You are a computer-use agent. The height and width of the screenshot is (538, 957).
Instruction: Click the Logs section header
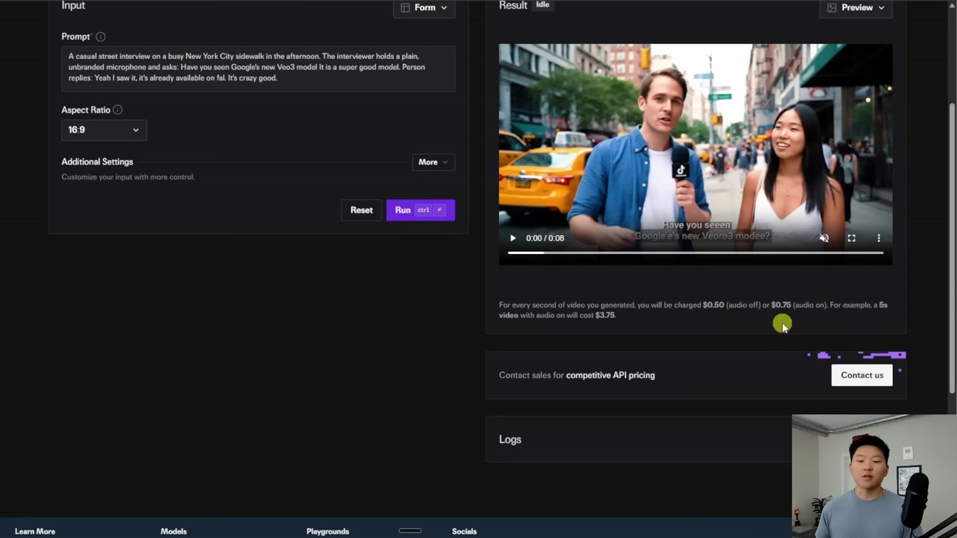click(x=511, y=440)
